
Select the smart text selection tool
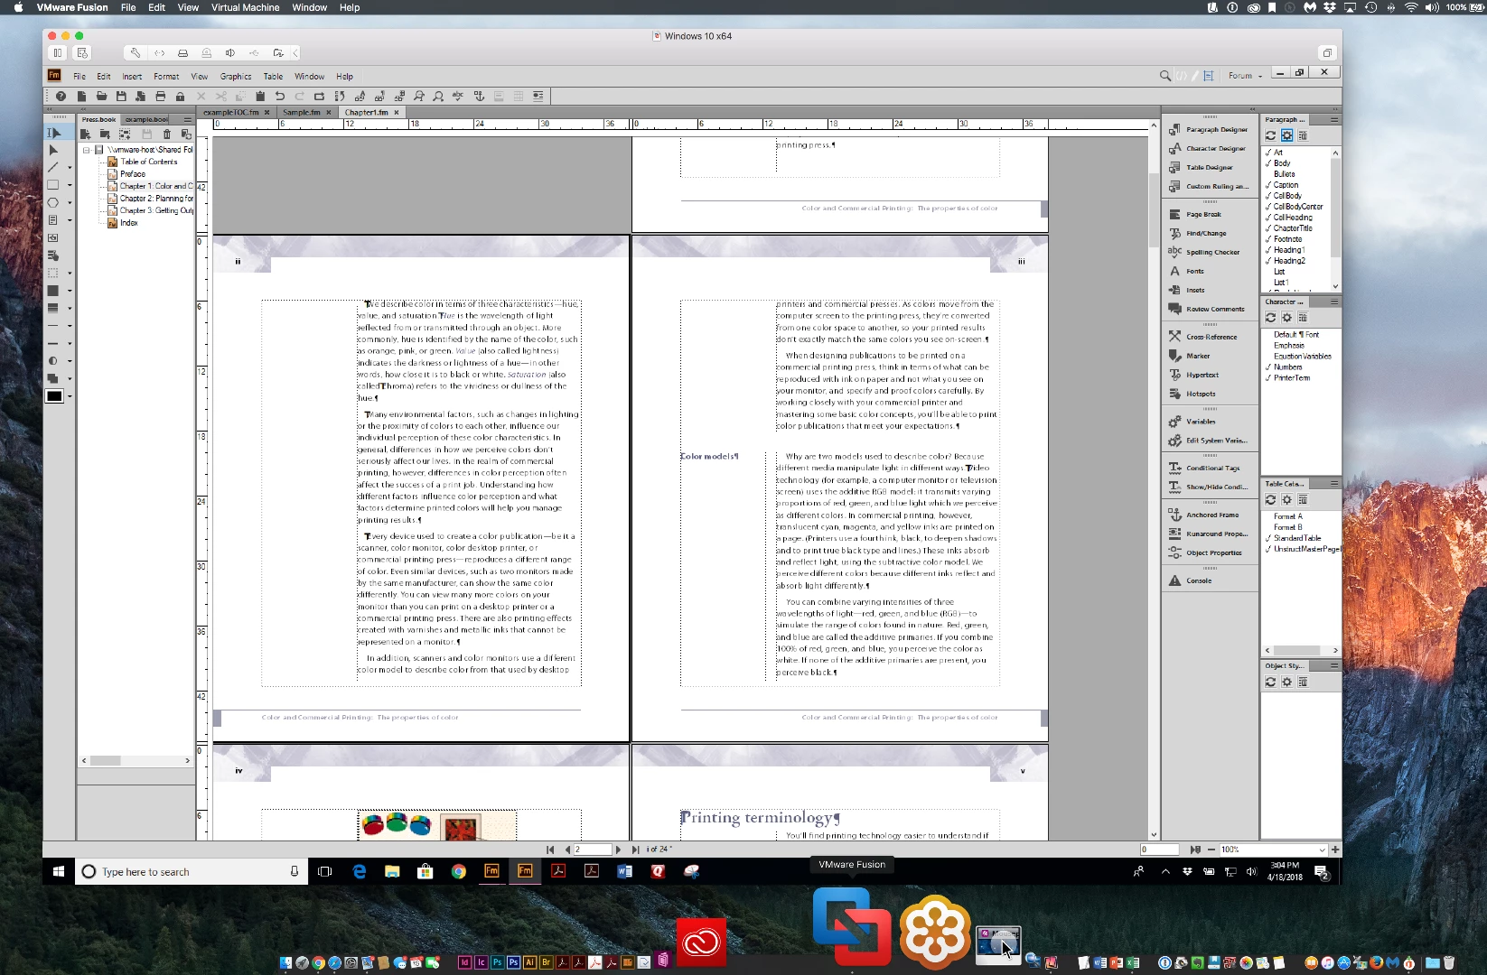(x=54, y=133)
